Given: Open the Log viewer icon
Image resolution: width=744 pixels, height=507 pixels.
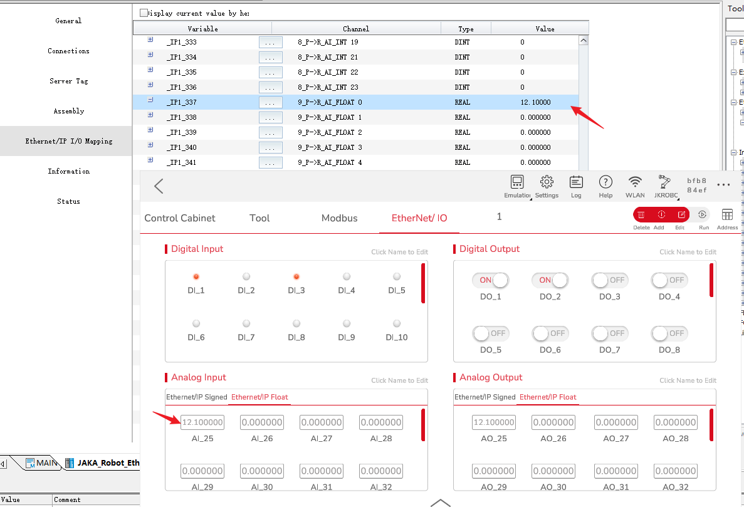Looking at the screenshot, I should coord(576,182).
